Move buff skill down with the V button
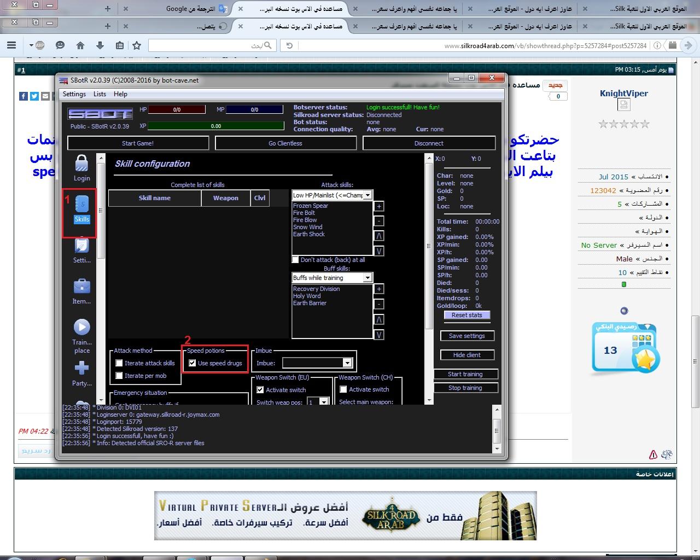 pyautogui.click(x=379, y=335)
